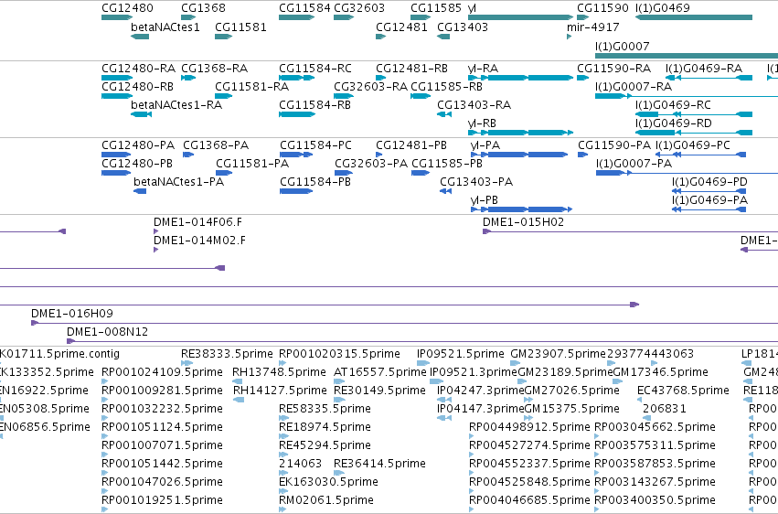Select EST RP004046685.5prime

(529, 500)
